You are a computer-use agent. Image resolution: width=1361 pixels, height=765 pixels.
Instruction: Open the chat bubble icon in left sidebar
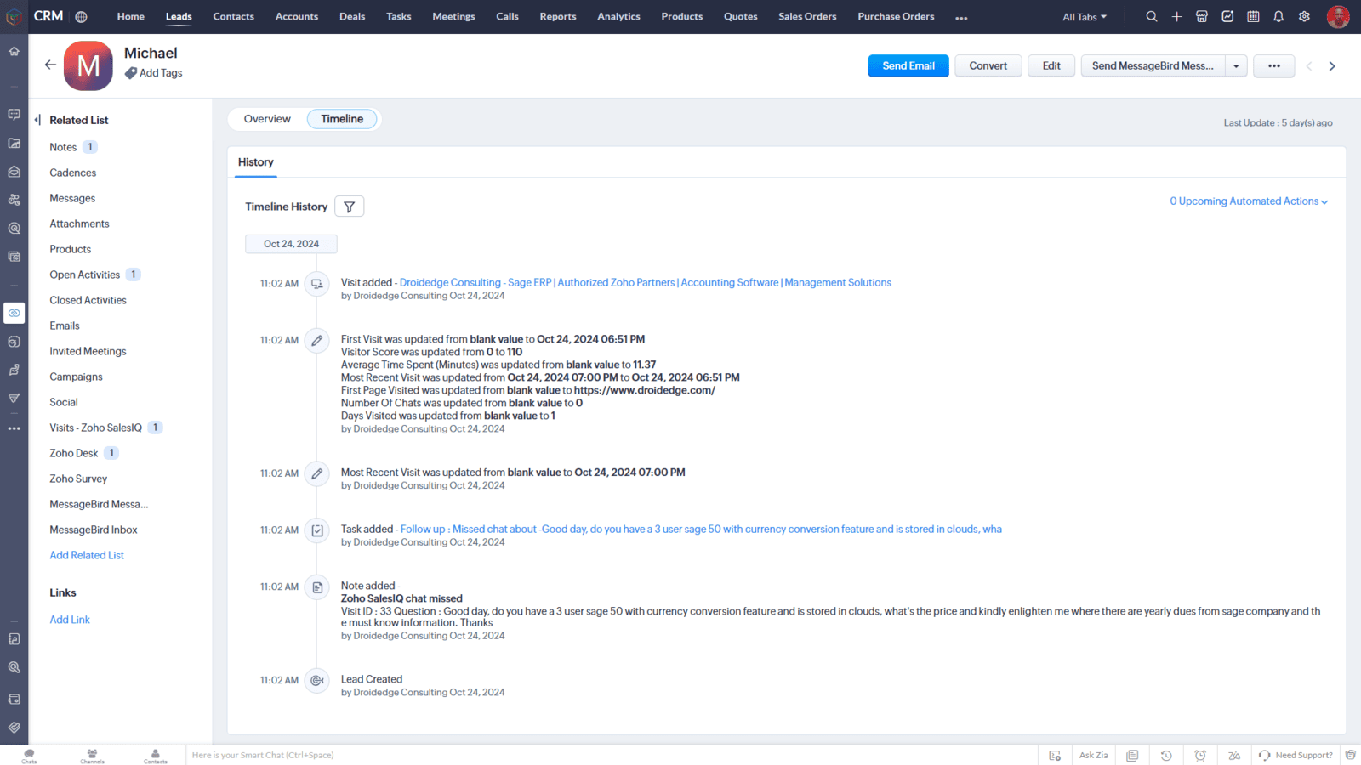[x=14, y=114]
